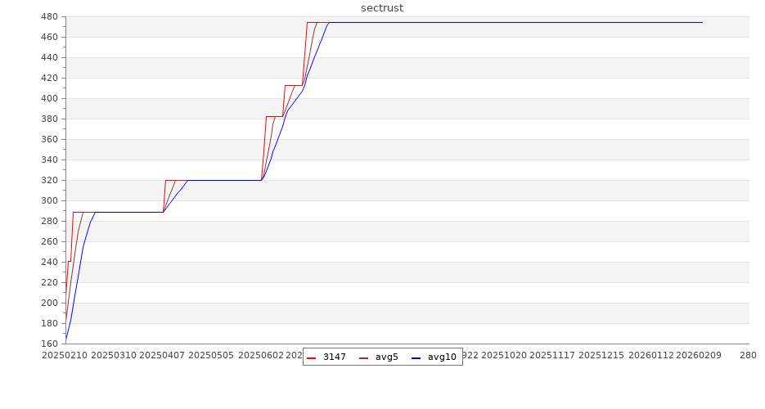Select the 20260209 x-axis date label
The width and height of the screenshot is (765, 409).
click(700, 356)
